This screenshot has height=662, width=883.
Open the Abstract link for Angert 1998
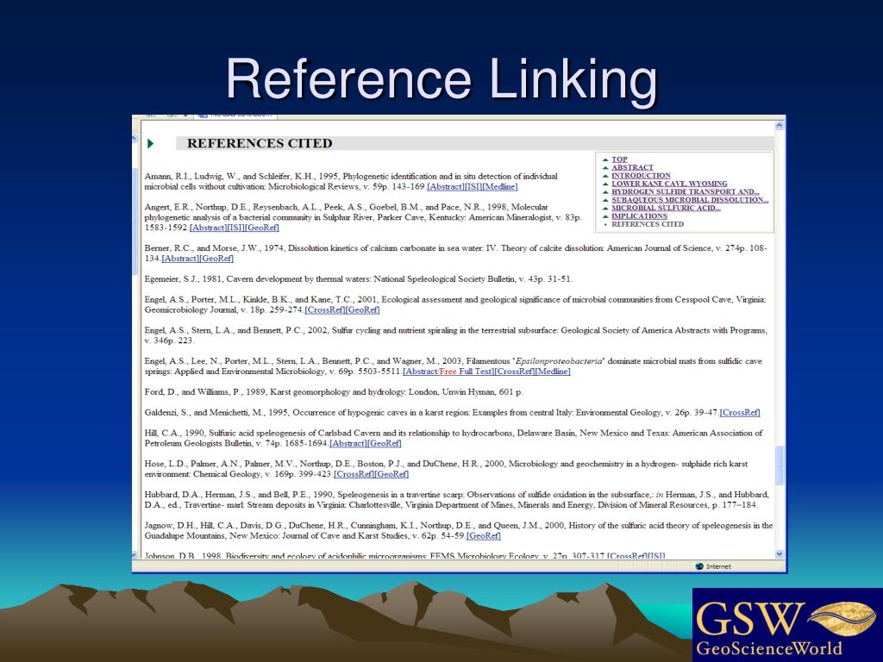(x=208, y=228)
